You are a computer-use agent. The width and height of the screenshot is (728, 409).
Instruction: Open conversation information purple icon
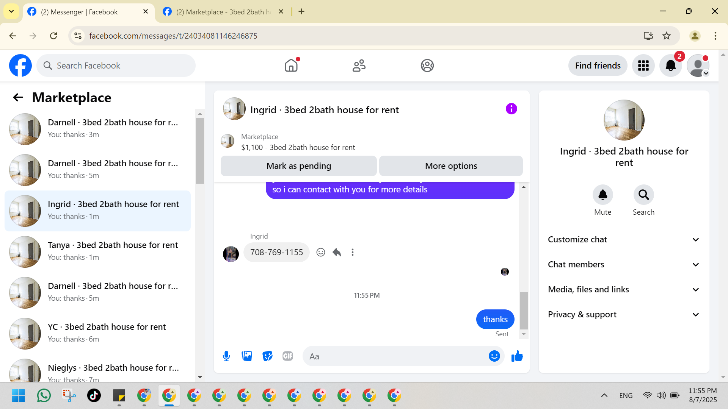[x=511, y=109]
